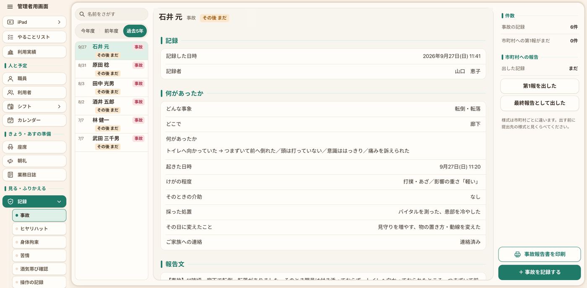This screenshot has width=587, height=288.
Task: Open the 身体拘束 submenu item
Action: click(39, 242)
